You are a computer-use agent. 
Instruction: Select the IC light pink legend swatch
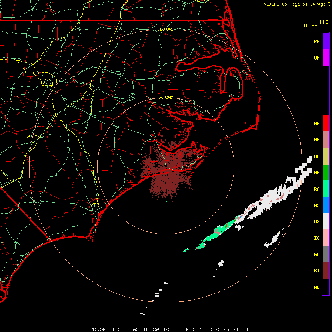(326, 238)
